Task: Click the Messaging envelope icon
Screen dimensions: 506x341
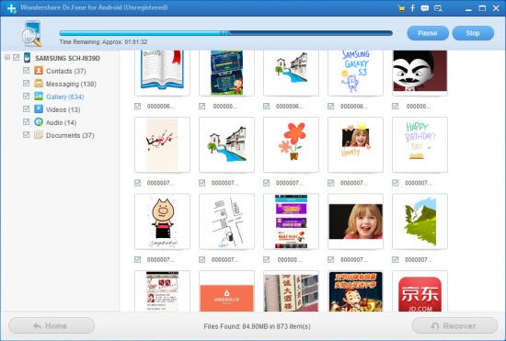Action: click(x=39, y=83)
